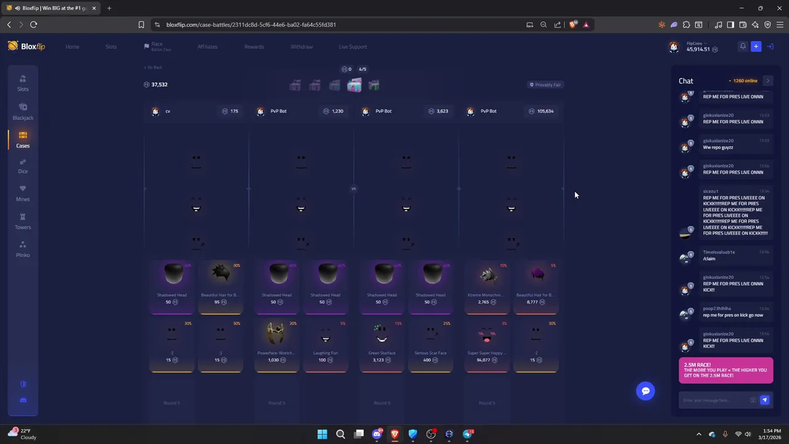
Task: Click the music note media control icon
Action: [718, 25]
